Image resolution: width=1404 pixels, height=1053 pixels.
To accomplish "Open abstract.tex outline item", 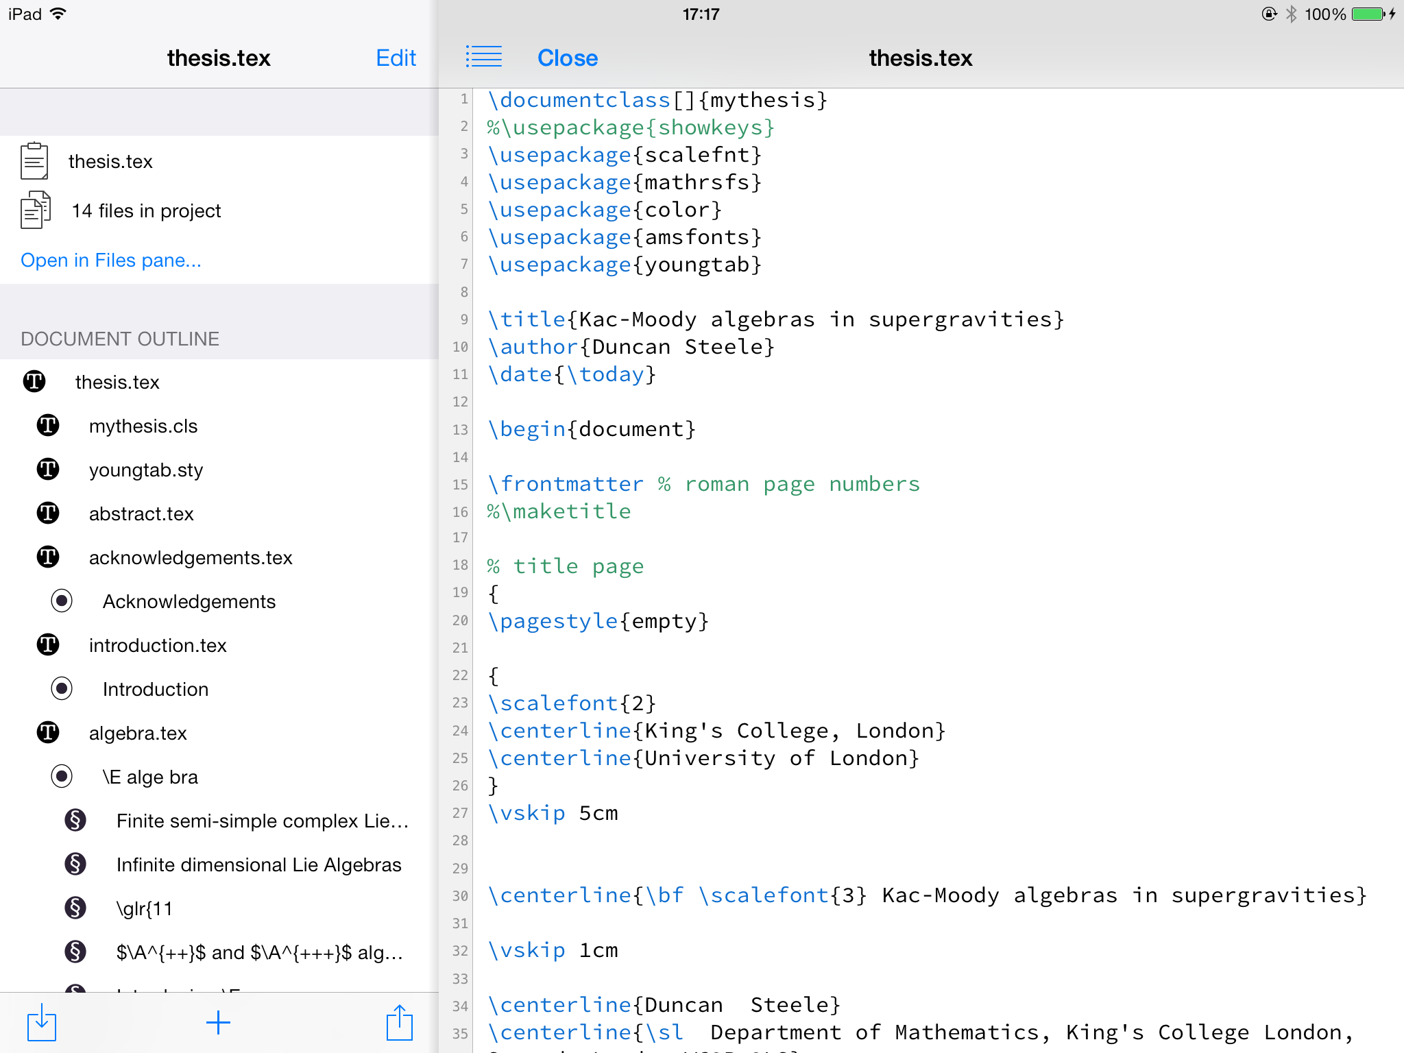I will 141,513.
